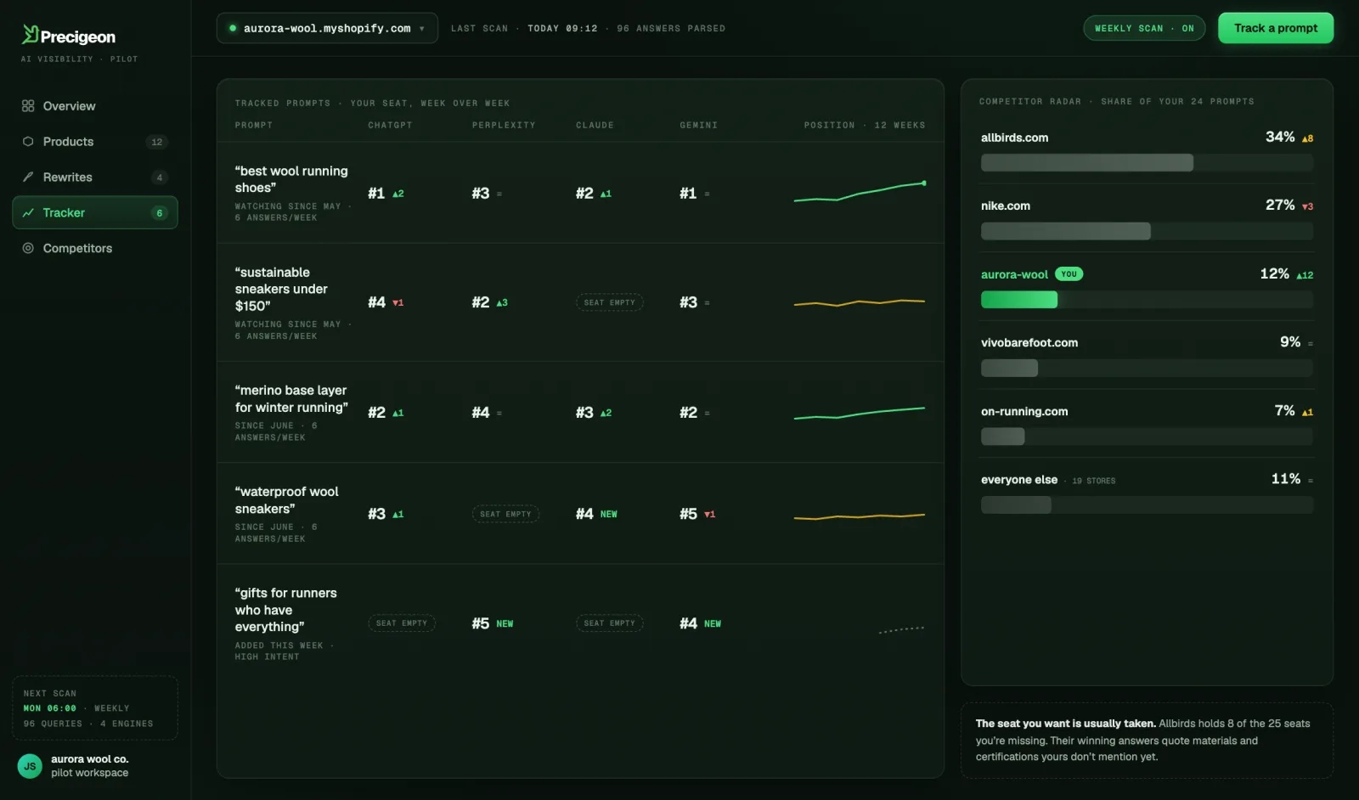
Task: Click Seat Empty for sustainable sneakers Claude
Action: [x=610, y=302]
